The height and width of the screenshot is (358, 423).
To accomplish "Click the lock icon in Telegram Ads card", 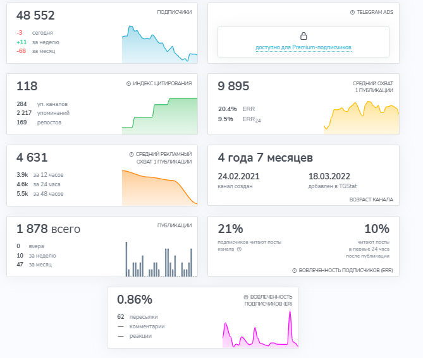I will click(303, 36).
